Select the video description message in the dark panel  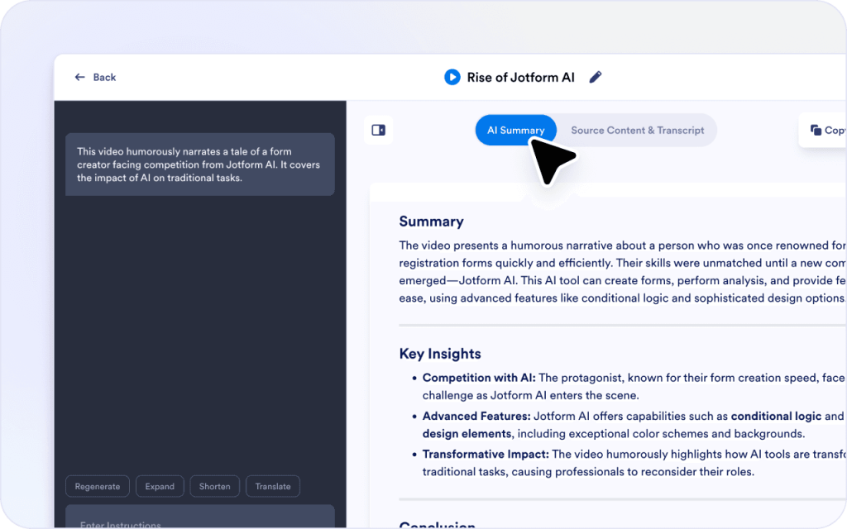coord(199,164)
